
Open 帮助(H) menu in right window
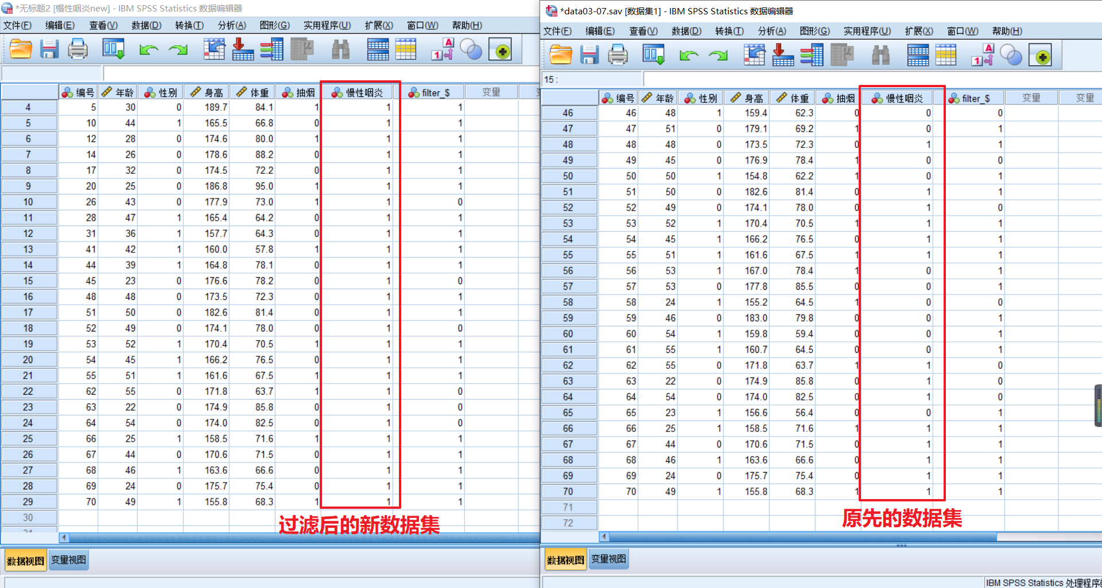pos(1007,31)
